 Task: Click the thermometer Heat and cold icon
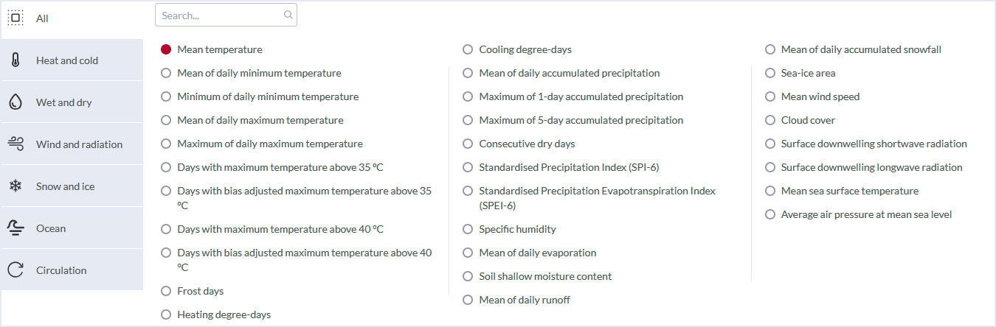tap(15, 60)
